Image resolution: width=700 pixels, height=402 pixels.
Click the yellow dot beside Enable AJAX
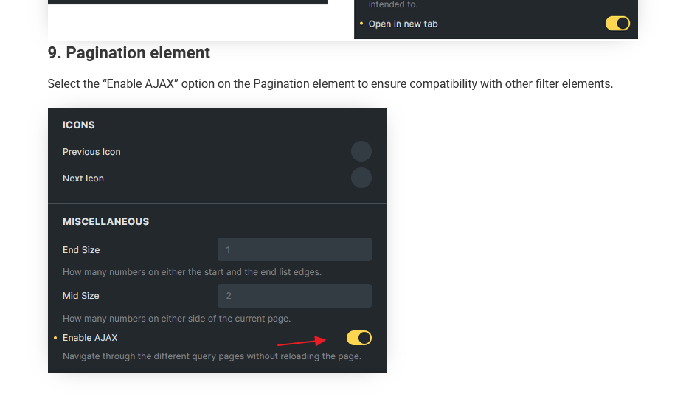(55, 338)
